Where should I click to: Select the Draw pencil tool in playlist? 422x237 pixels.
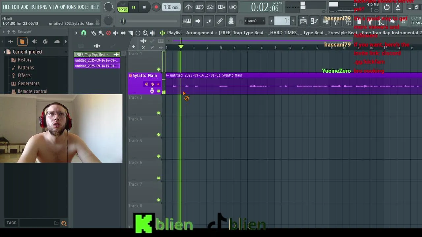tap(94, 33)
